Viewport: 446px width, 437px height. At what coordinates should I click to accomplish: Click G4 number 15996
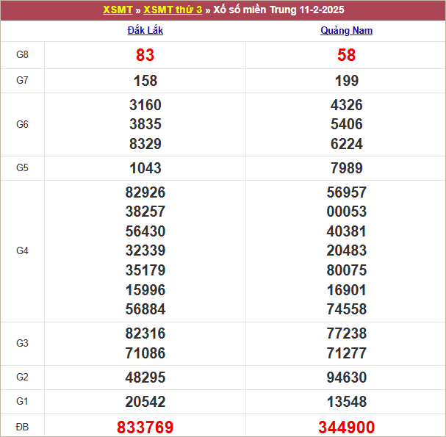[x=145, y=290]
